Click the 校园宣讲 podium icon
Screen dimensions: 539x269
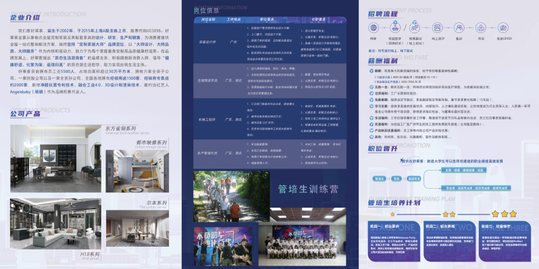[395, 28]
